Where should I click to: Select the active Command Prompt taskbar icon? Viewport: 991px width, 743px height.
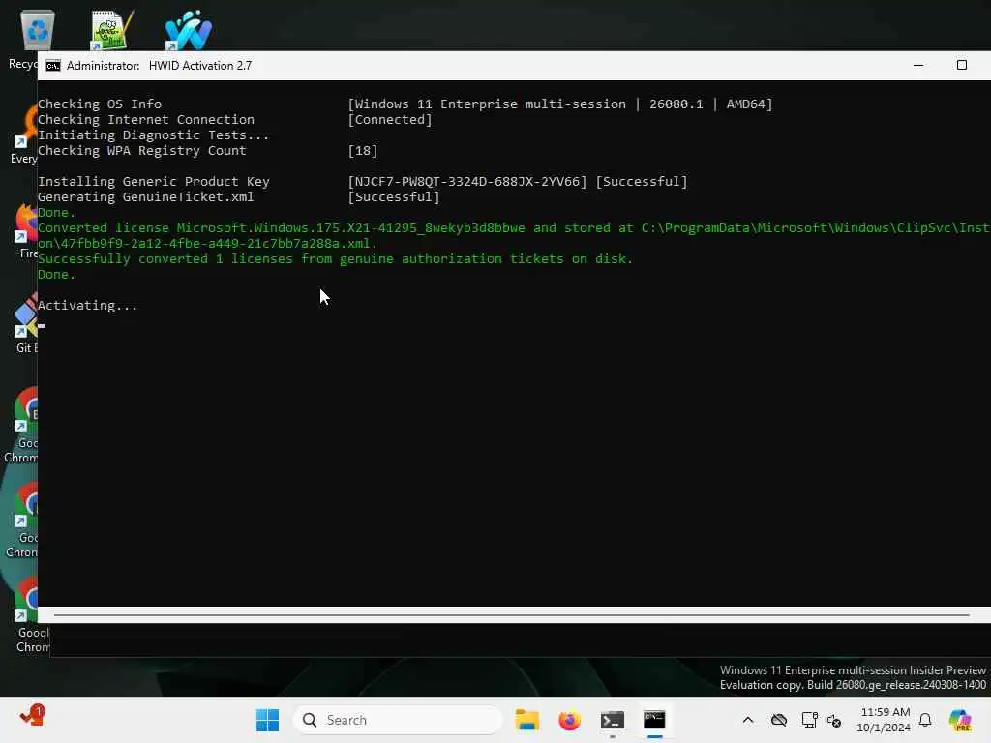point(655,720)
